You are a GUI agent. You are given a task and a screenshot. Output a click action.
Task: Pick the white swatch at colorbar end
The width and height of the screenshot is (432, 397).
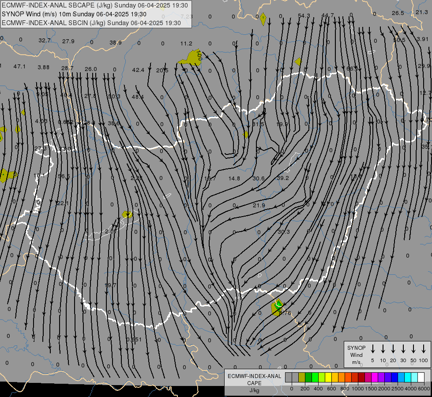(x=421, y=378)
